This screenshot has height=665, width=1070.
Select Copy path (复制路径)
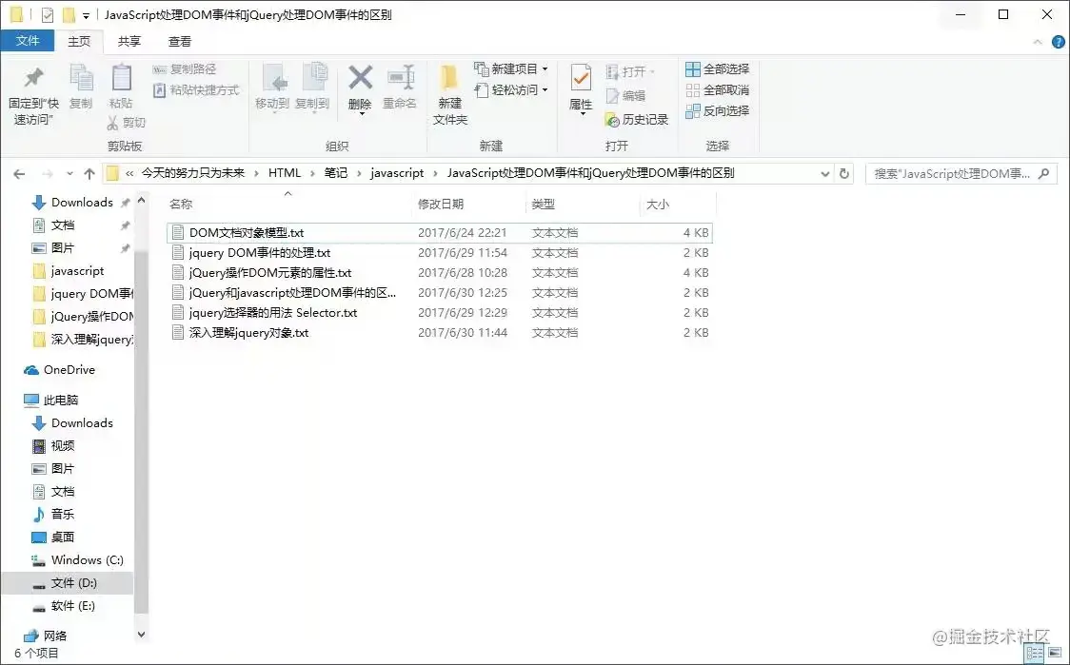pyautogui.click(x=185, y=68)
